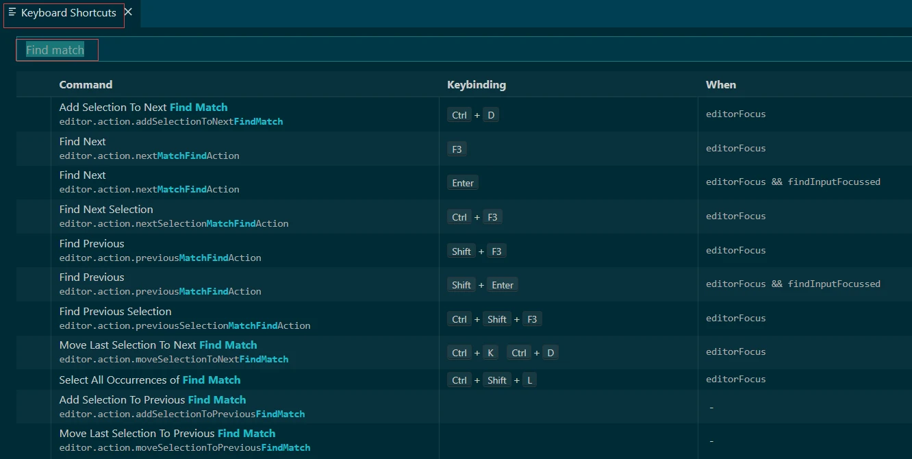Select the Find Next command bound to Enter

click(x=83, y=175)
